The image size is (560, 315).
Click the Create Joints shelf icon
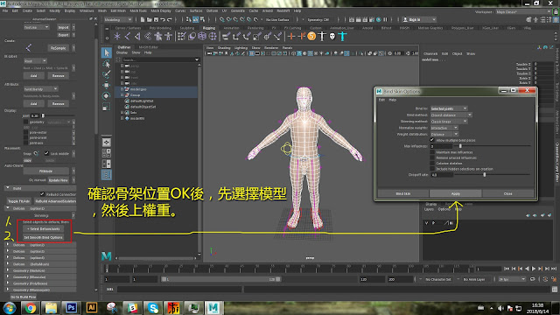(128, 36)
